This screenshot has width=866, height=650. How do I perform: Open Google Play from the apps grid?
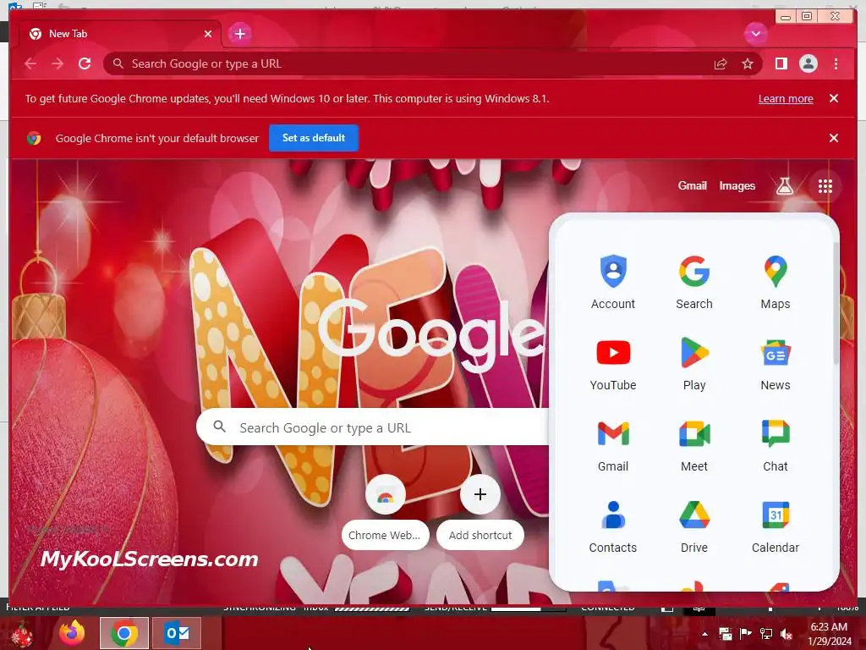pos(694,363)
